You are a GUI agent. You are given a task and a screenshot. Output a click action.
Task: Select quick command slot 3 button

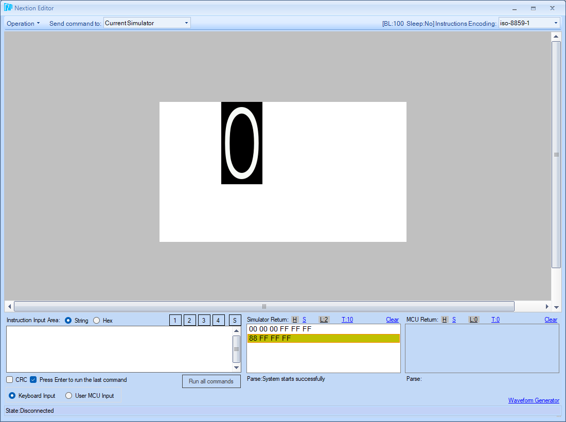[204, 320]
